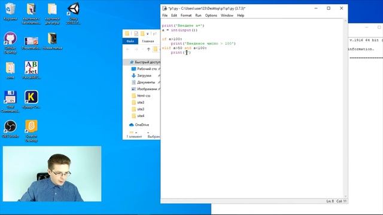The image size is (383, 215).
Task: Go to 'Рабочий стол' in the Explorer sidebar
Action: pos(147,69)
